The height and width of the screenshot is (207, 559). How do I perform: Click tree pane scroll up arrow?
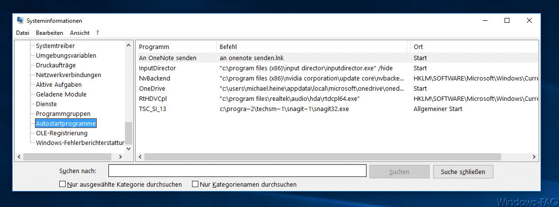point(129,45)
